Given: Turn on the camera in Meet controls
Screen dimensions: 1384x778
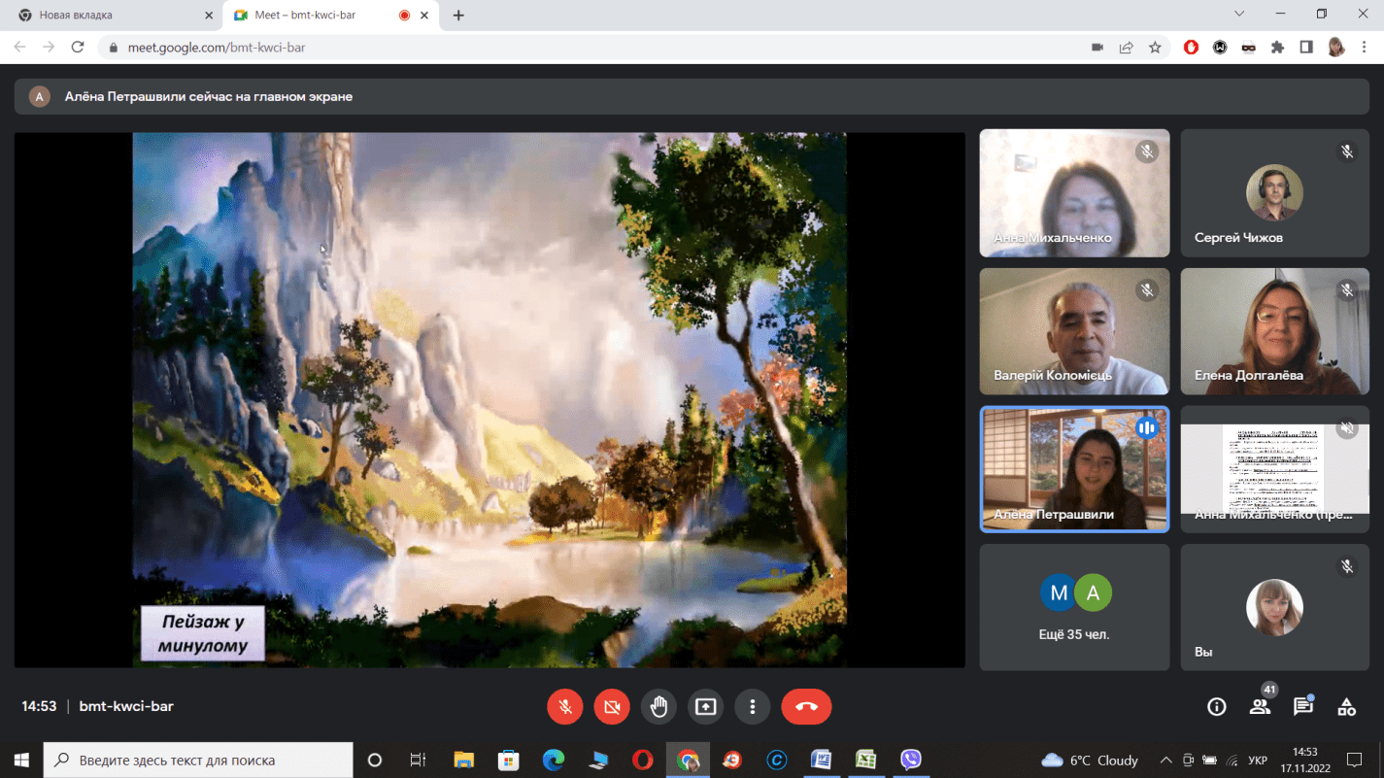Looking at the screenshot, I should click(612, 707).
